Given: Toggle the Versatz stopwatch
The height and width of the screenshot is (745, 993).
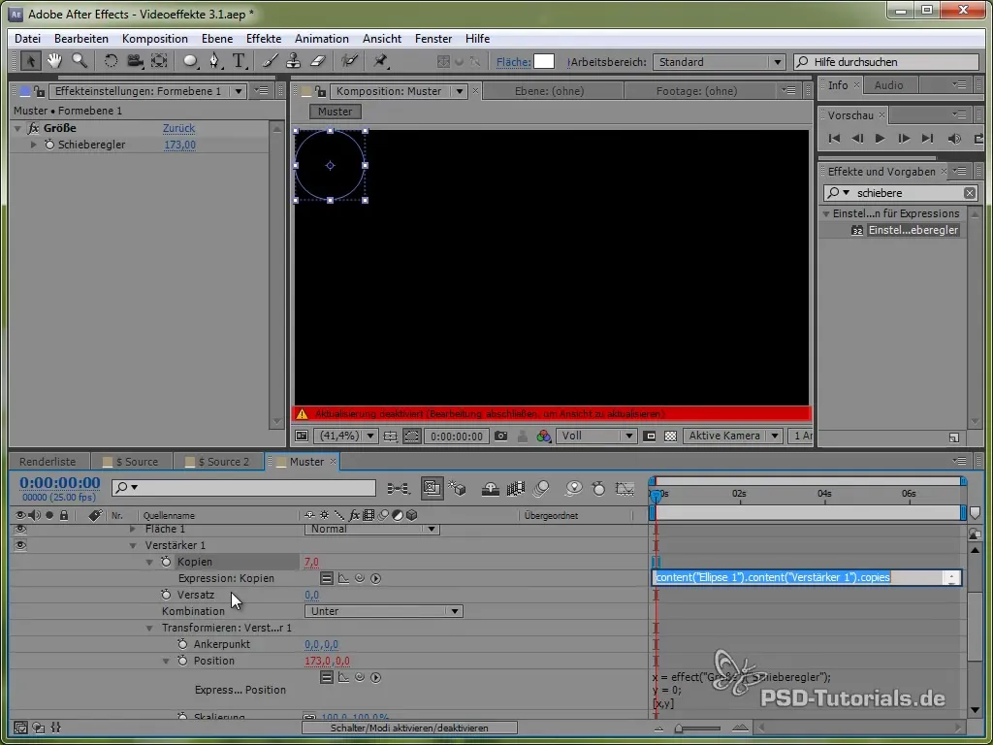Looking at the screenshot, I should click(166, 595).
